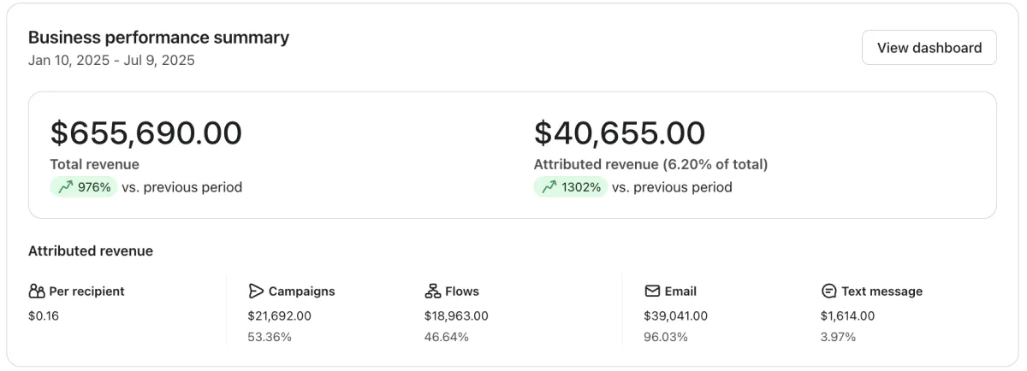
Task: Click the Flows diagram icon
Action: pos(432,291)
